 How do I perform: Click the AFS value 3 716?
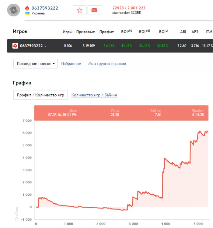(195, 46)
